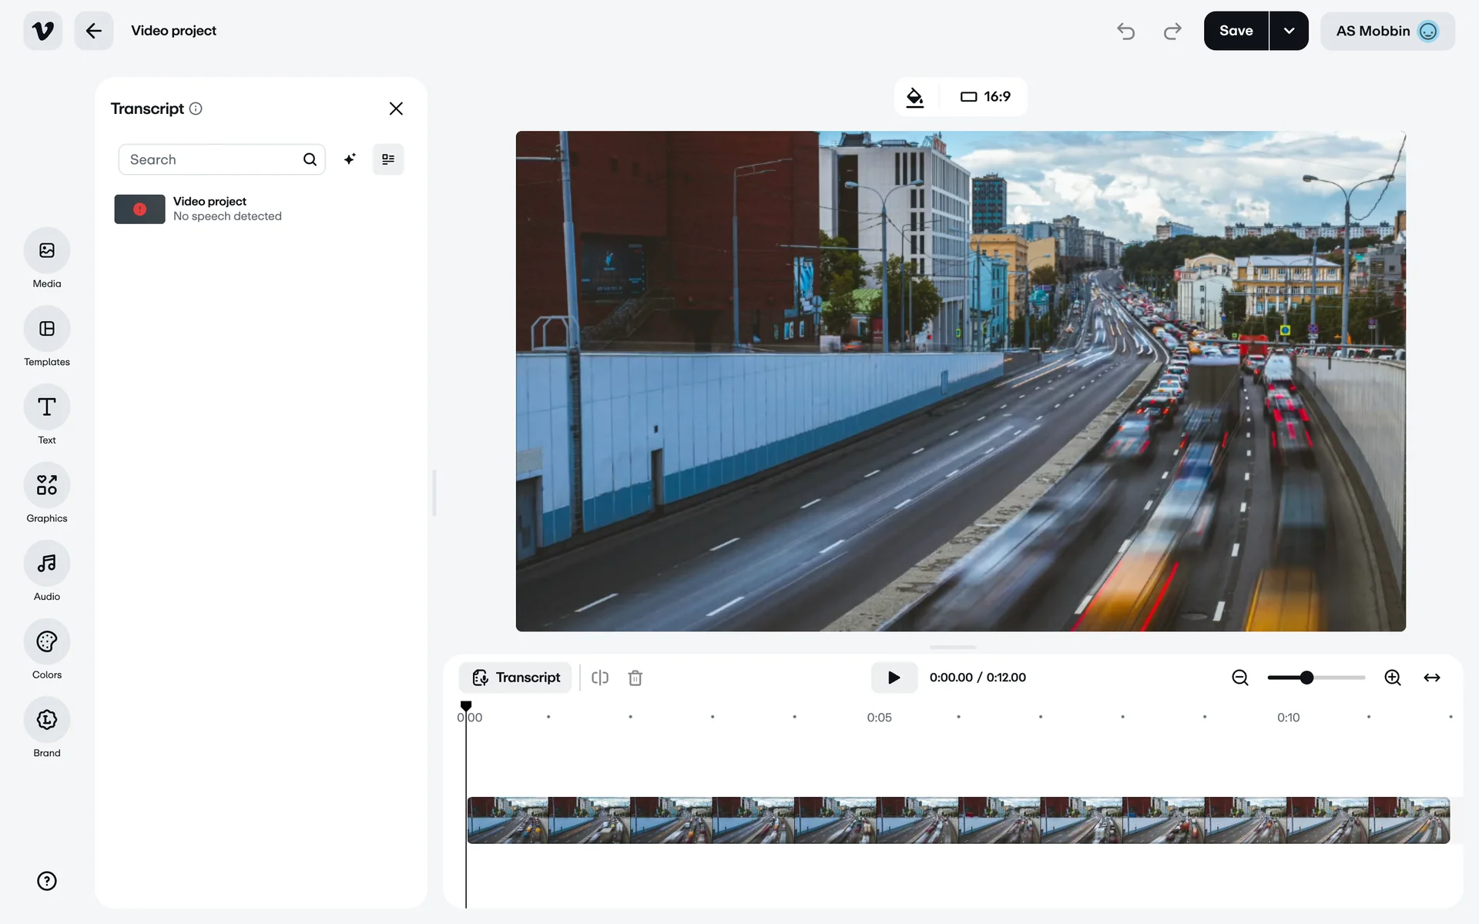Open the Audio panel
The width and height of the screenshot is (1479, 924).
pos(46,564)
